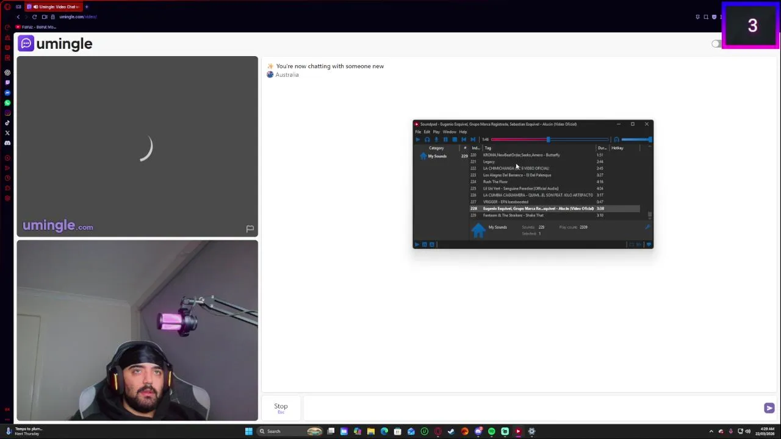
Task: Send message with the purple send icon
Action: point(769,409)
